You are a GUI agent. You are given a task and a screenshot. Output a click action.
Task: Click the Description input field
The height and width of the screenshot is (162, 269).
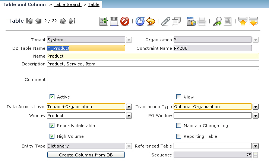pos(153,64)
